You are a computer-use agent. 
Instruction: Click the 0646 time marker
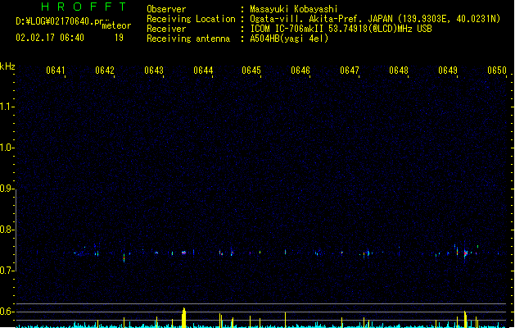click(x=300, y=71)
